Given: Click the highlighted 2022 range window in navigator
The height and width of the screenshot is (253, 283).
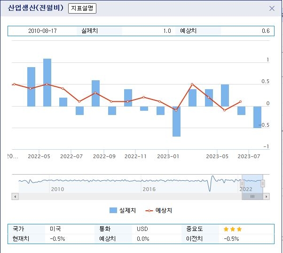Looking at the screenshot, I should click(252, 184).
